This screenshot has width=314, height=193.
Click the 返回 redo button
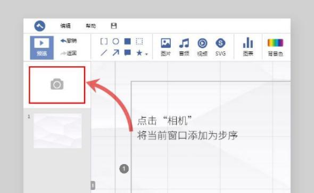[x=69, y=54]
